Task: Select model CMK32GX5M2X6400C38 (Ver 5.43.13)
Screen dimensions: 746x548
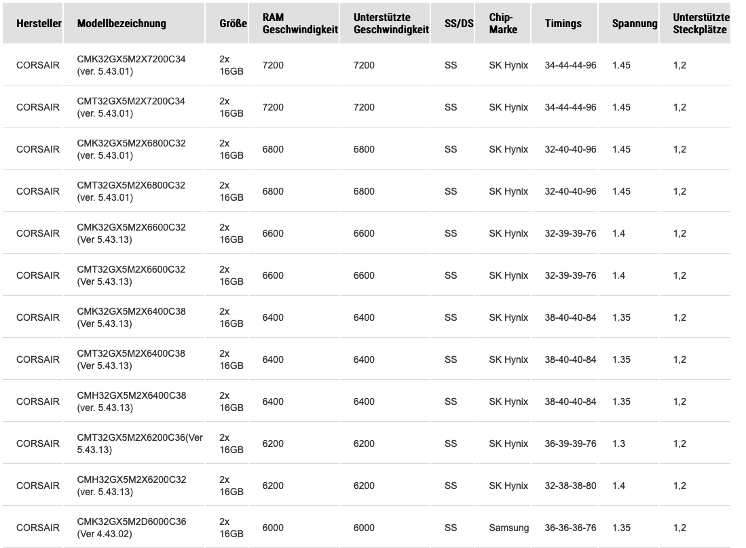Action: point(131,317)
